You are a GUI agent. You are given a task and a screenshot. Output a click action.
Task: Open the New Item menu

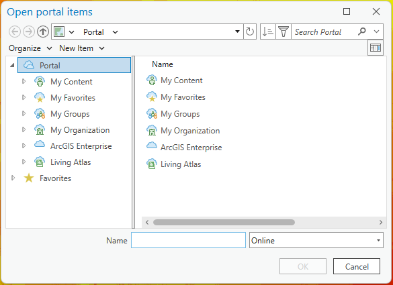82,48
